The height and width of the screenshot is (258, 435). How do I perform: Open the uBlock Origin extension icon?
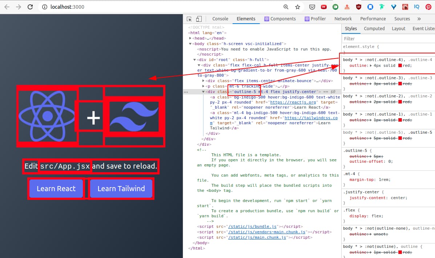click(359, 7)
